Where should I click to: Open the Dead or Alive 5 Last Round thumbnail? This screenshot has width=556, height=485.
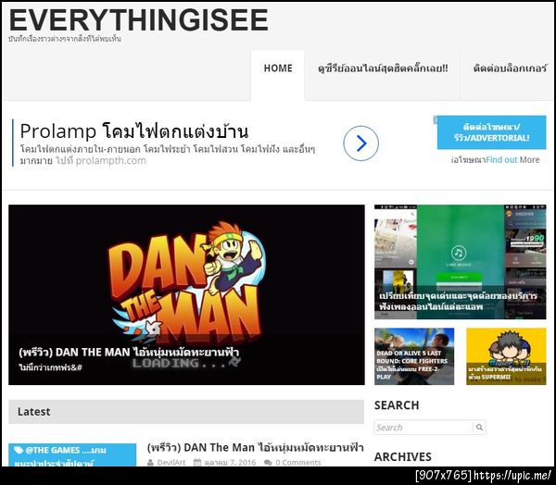tap(414, 356)
